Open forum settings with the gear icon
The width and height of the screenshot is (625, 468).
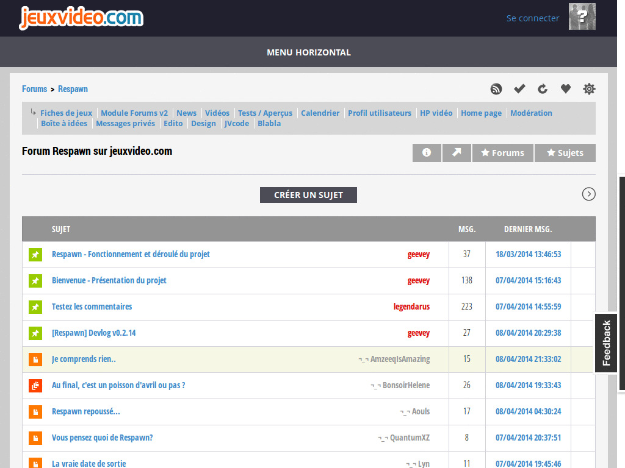coord(589,89)
